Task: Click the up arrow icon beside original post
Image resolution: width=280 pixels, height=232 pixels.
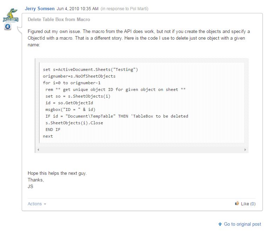Action: (220, 224)
